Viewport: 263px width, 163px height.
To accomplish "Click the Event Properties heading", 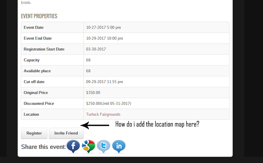I will [39, 16].
